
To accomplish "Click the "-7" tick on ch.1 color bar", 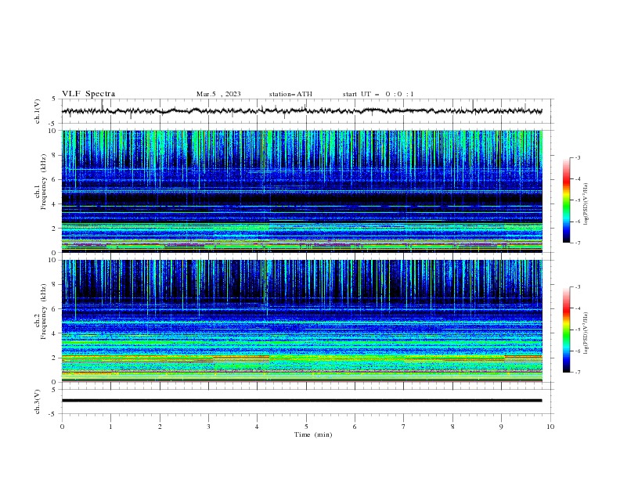I will click(577, 243).
